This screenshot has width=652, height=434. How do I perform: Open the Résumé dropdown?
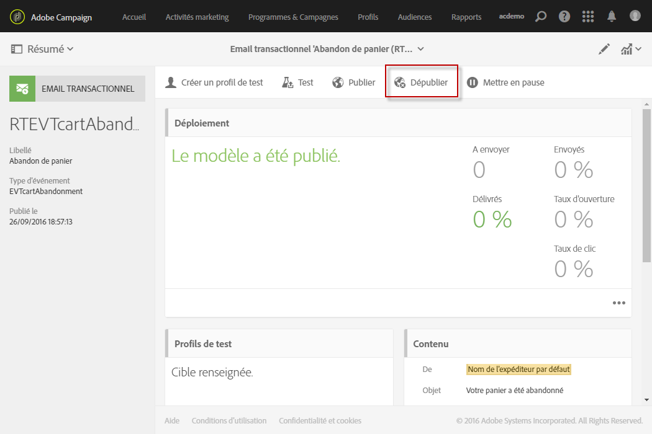pyautogui.click(x=50, y=49)
